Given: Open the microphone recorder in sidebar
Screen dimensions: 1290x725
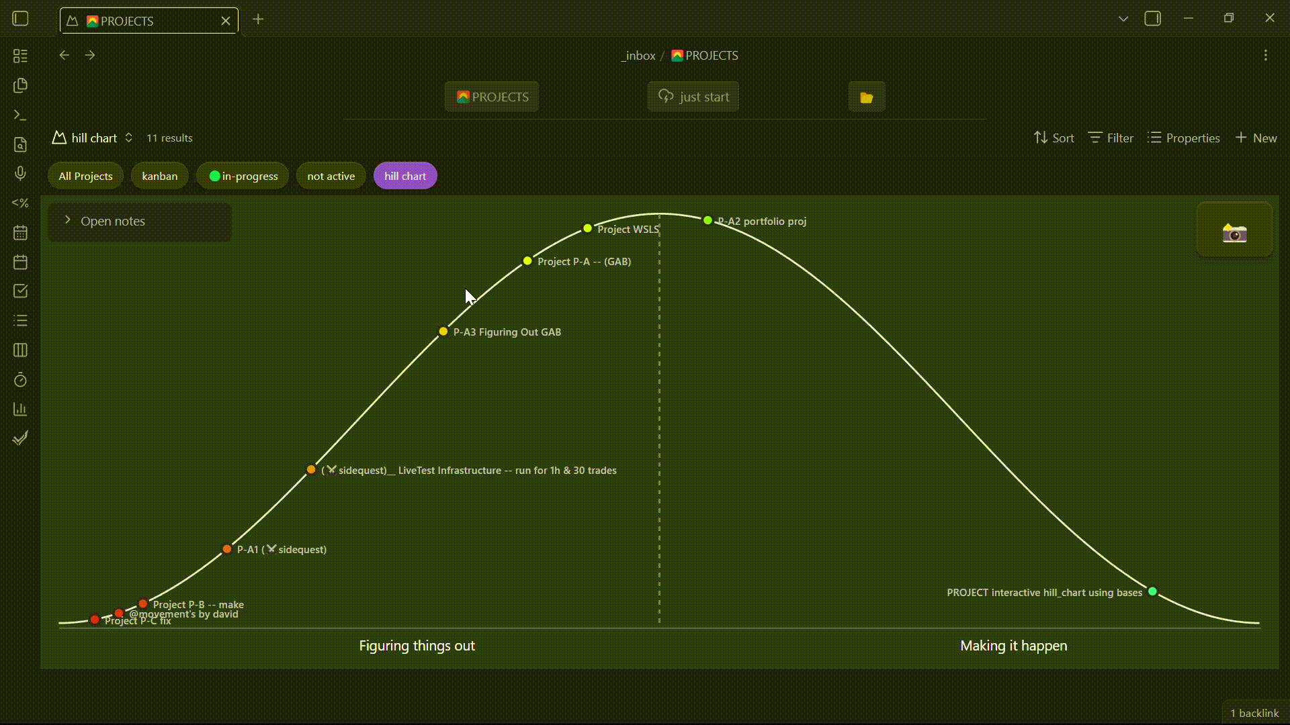Looking at the screenshot, I should pyautogui.click(x=20, y=174).
